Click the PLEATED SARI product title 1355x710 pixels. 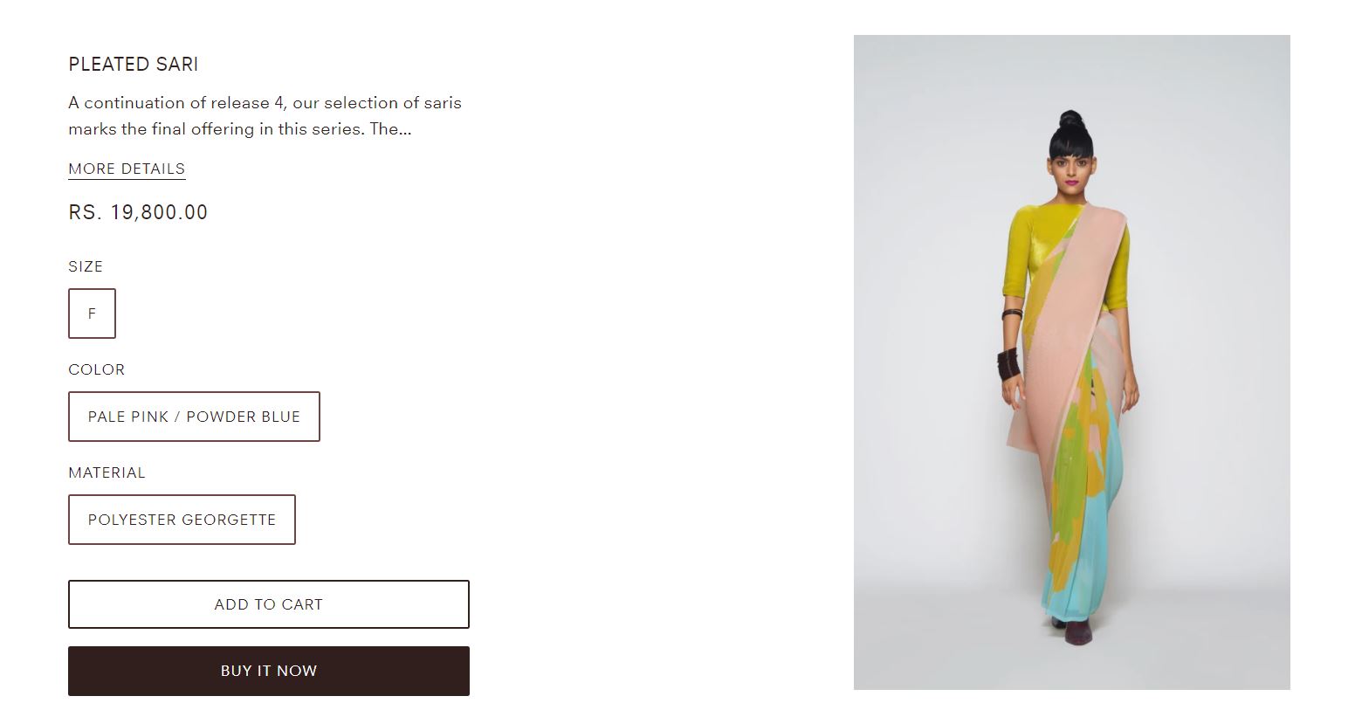click(134, 64)
